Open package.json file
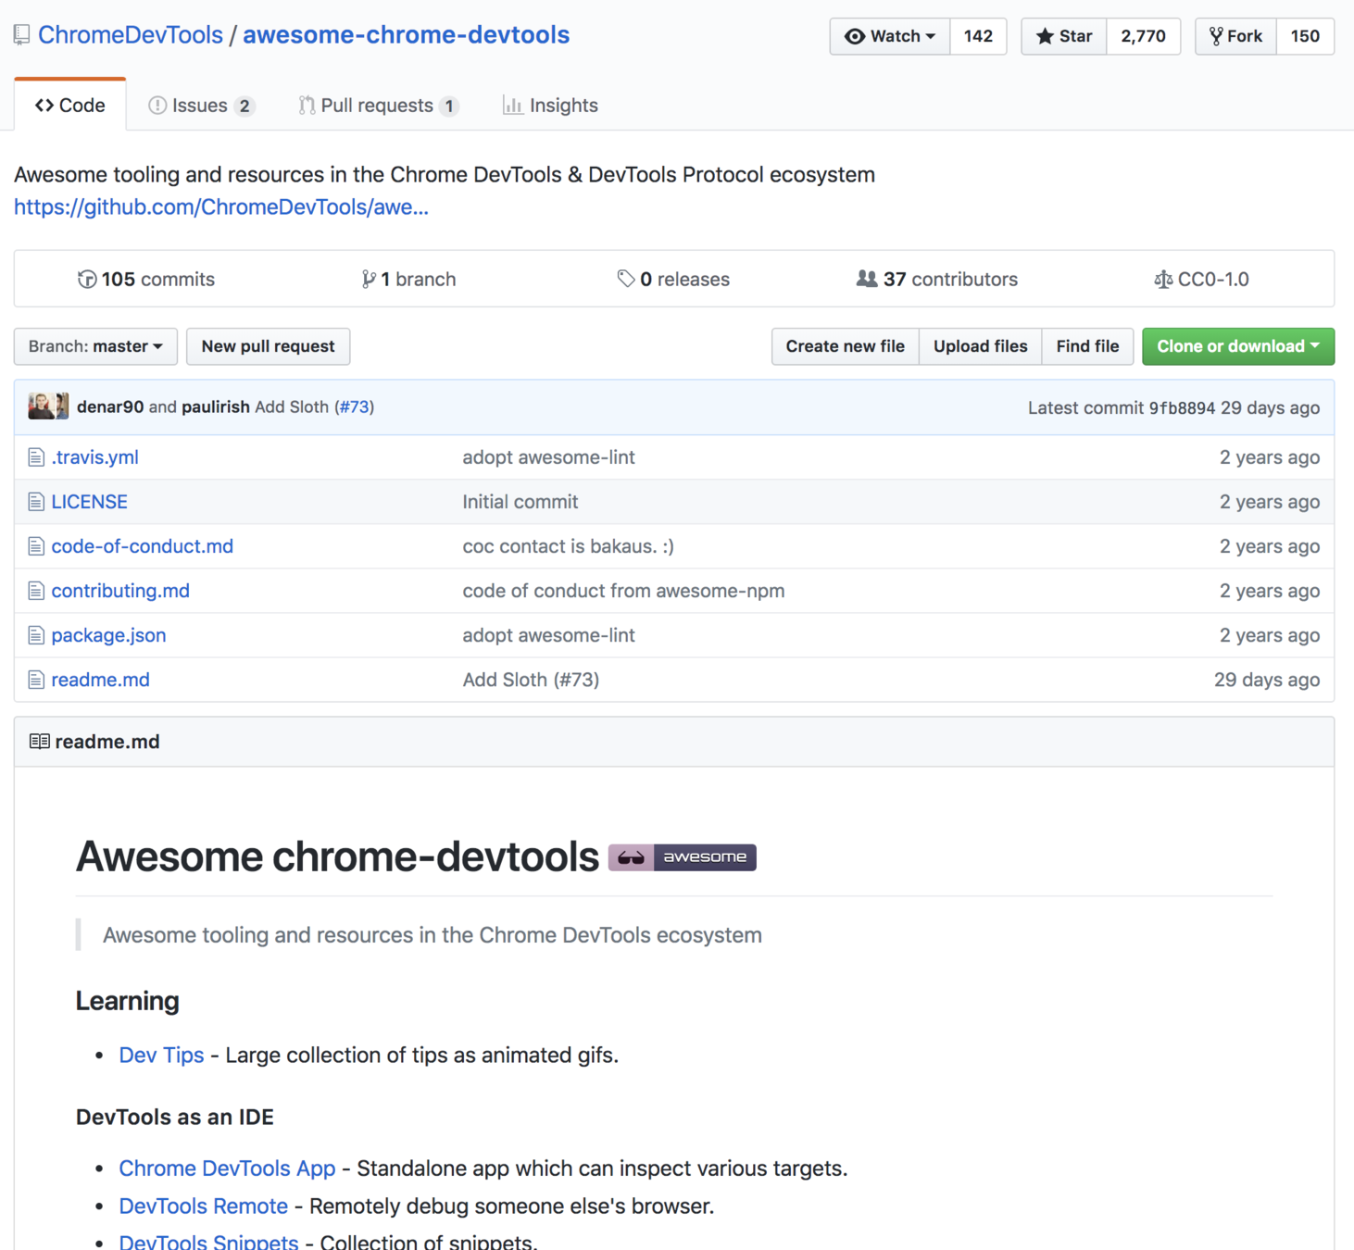The width and height of the screenshot is (1354, 1250). point(109,635)
